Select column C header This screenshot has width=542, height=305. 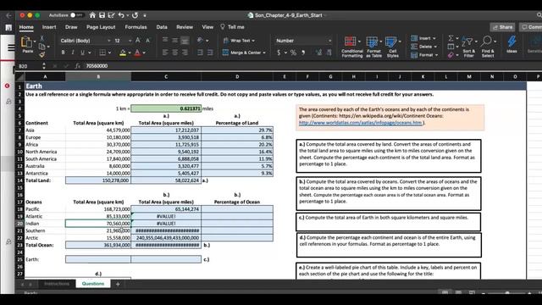166,76
